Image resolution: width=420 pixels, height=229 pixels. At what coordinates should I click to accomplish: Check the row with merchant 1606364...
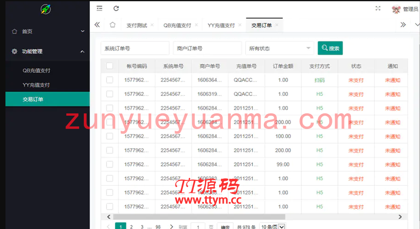(x=110, y=80)
